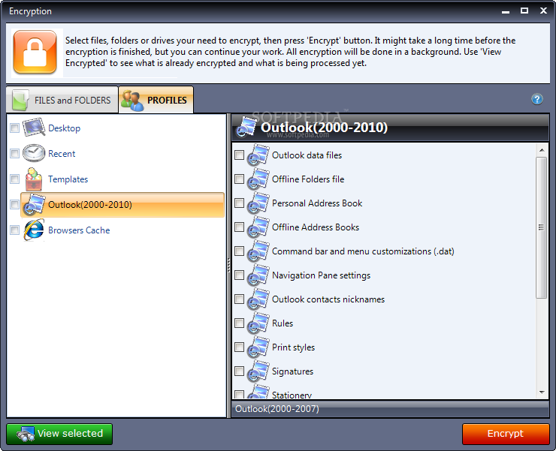Image resolution: width=556 pixels, height=451 pixels.
Task: Click the 'Print styles' label
Action: 293,347
